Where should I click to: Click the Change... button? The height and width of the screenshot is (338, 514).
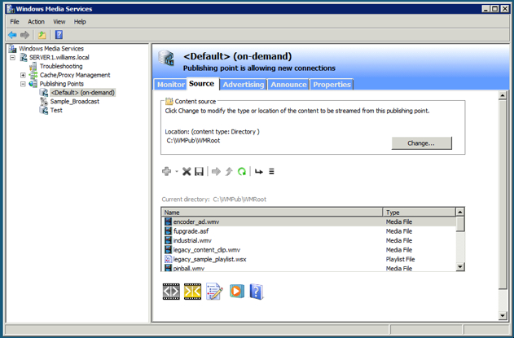[422, 143]
